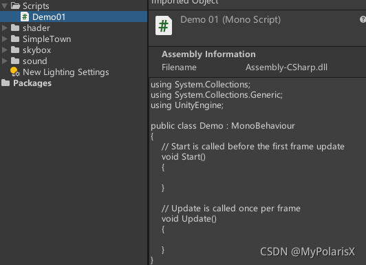Click the skybox folder icon
The width and height of the screenshot is (366, 265).
[x=15, y=50]
